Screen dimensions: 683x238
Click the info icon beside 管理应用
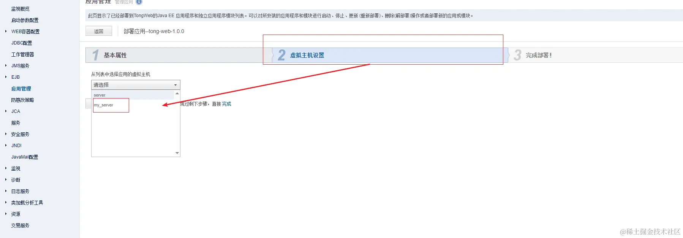(x=139, y=2)
